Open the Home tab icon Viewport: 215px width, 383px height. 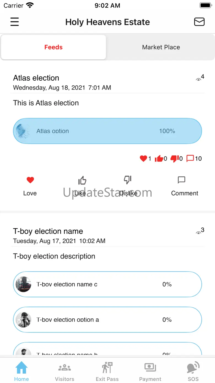21,368
